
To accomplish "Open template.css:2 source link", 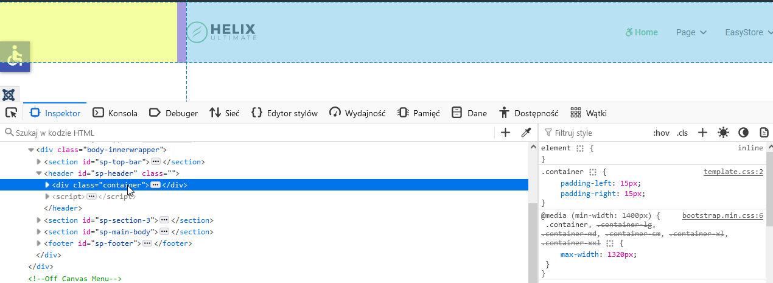I will coord(733,172).
